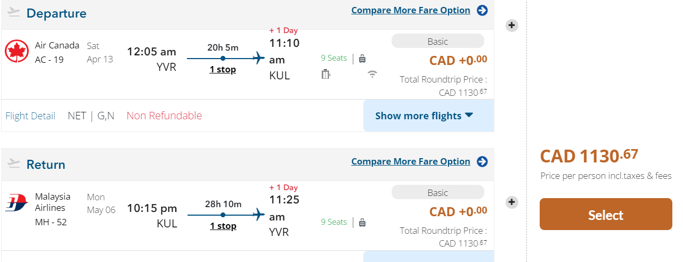Click the baggage icon on the Air Canada flight

tap(362, 59)
